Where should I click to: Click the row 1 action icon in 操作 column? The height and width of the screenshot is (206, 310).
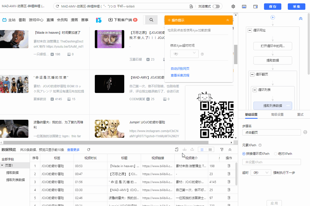tap(229, 166)
